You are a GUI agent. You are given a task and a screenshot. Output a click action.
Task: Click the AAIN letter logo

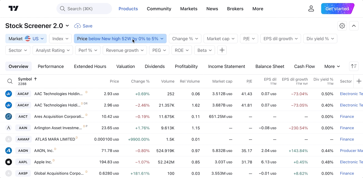(9, 128)
